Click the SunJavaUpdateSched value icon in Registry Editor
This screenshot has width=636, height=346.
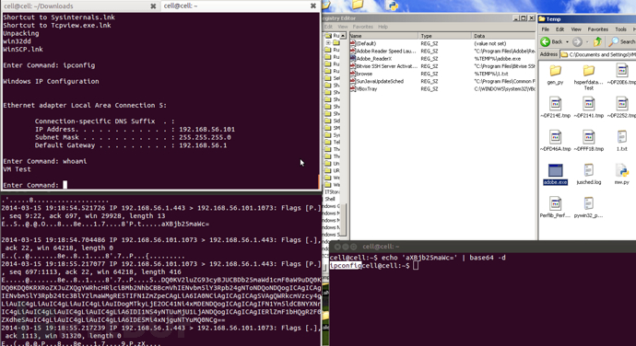click(x=353, y=81)
